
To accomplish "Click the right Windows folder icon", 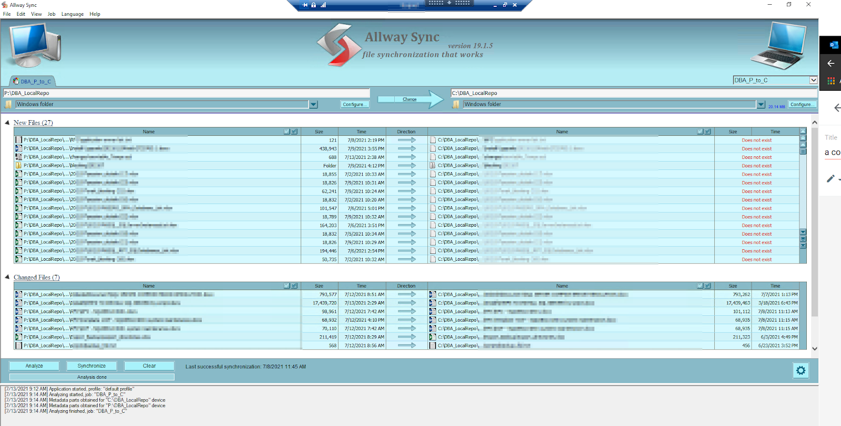I will tap(456, 104).
